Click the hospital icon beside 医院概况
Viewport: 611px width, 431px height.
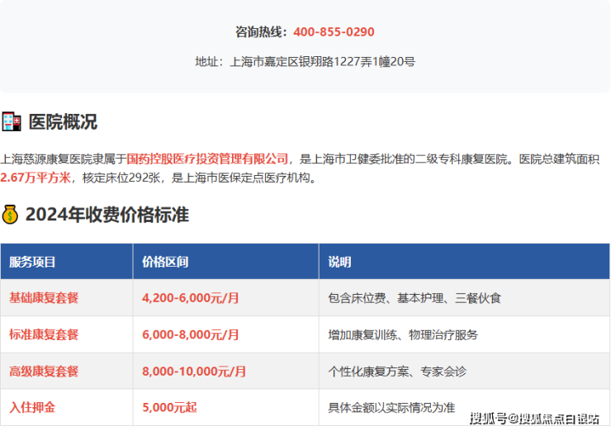pyautogui.click(x=11, y=122)
